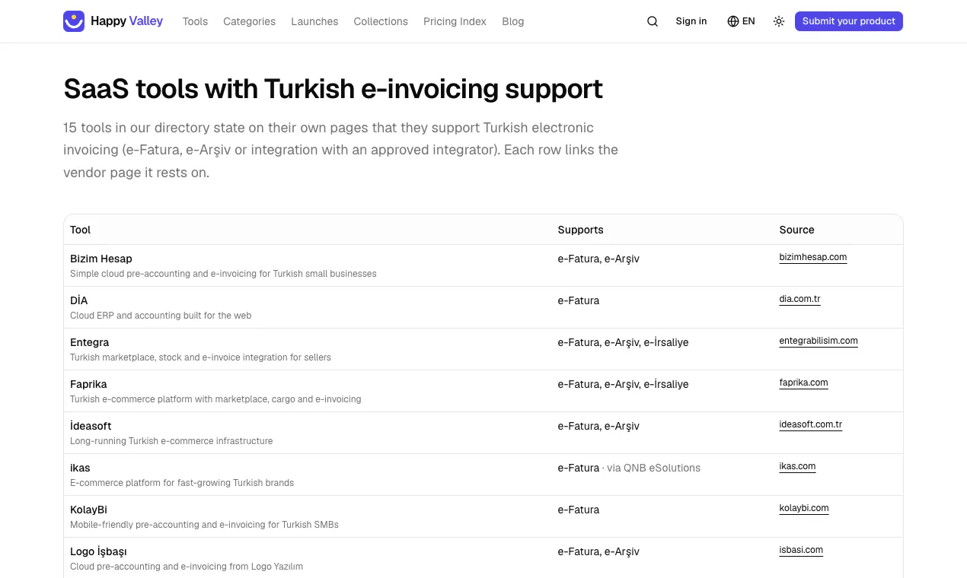Click the İdeasoft tool name

pos(91,426)
